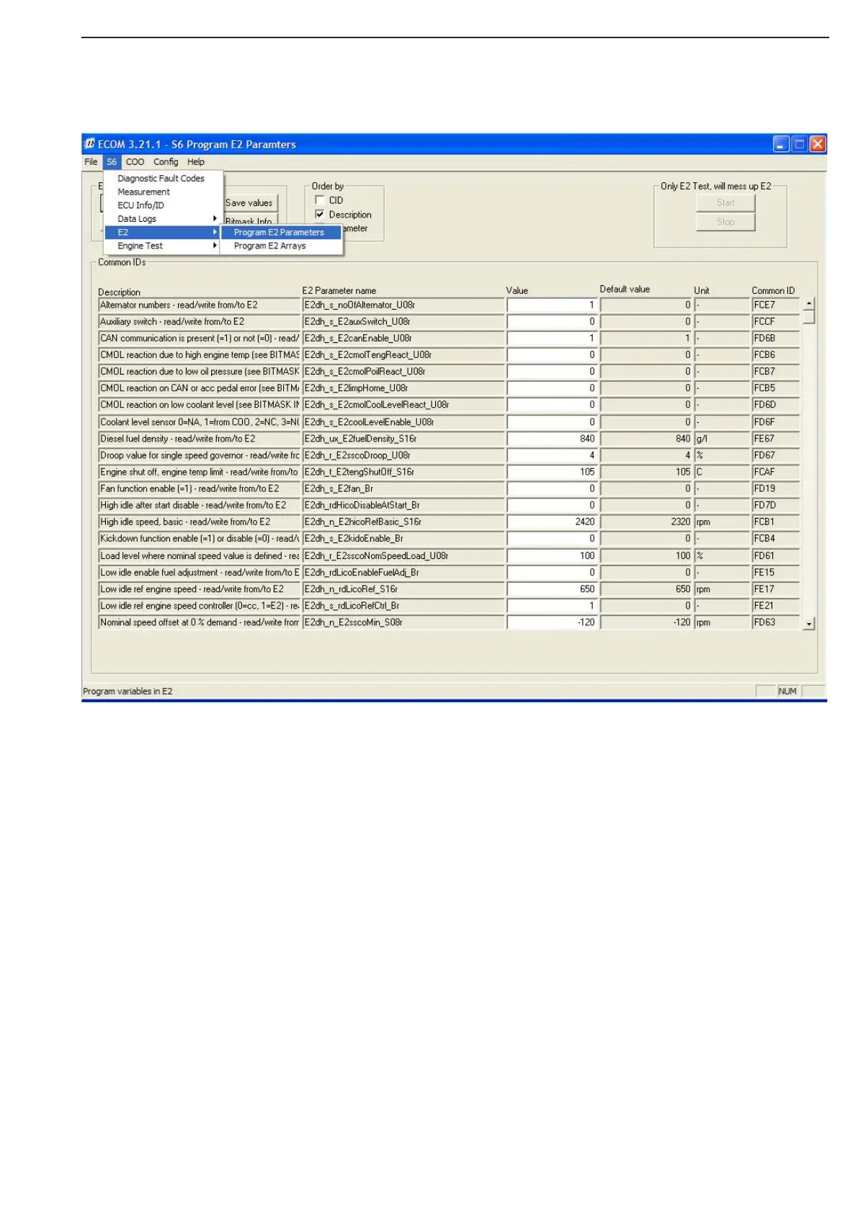Click description 'Coolant level sensor' row
The height and width of the screenshot is (1213, 858).
coord(199,422)
